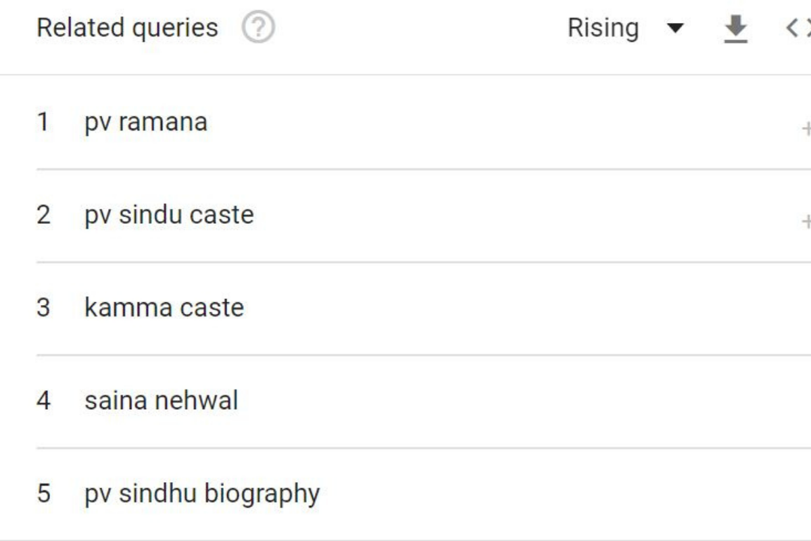Click the plus value on pv ramana row
The width and height of the screenshot is (811, 541).
point(806,128)
